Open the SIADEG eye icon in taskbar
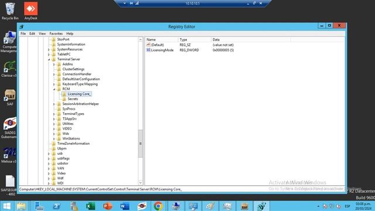 click(x=142, y=206)
